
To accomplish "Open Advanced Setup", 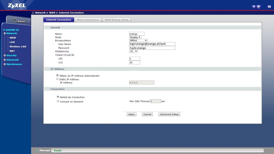I will (x=169, y=114).
